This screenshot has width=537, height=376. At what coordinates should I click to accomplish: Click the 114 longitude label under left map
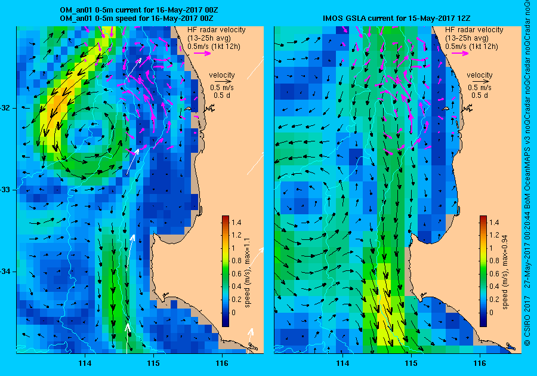(x=85, y=363)
